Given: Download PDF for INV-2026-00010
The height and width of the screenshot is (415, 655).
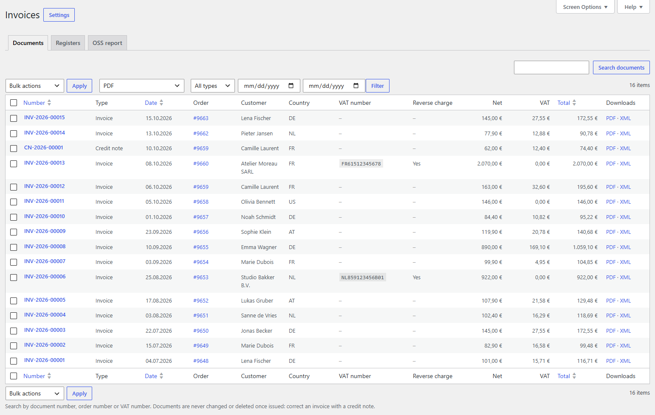Looking at the screenshot, I should coord(611,217).
